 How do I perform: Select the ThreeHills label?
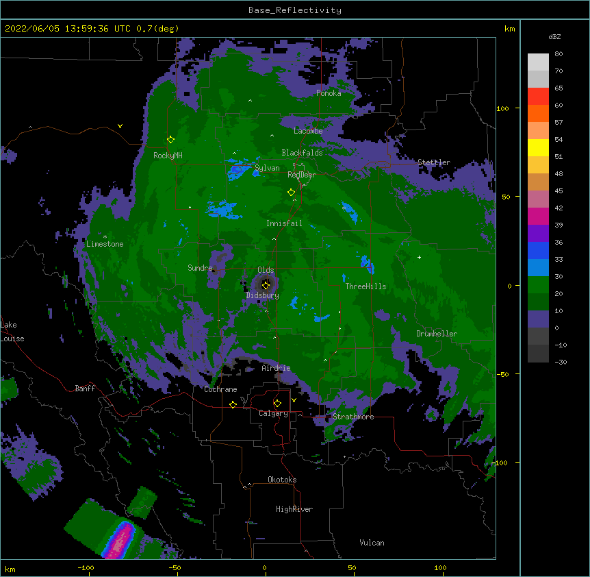click(365, 286)
